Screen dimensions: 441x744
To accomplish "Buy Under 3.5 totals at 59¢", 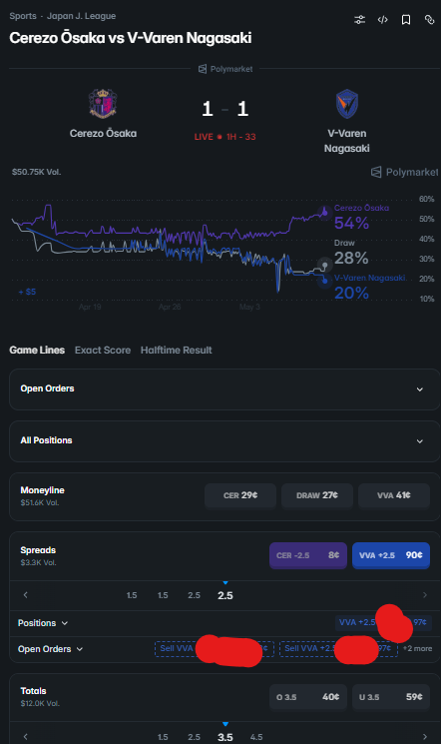I will (391, 697).
